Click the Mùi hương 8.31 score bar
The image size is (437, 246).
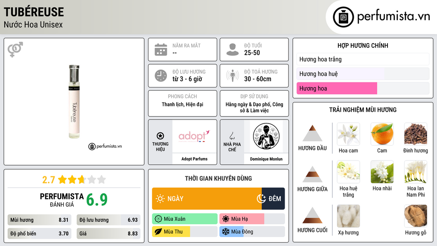click(39, 220)
